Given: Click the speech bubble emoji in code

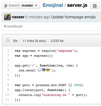Looking at the screenshot, I should coord(40,70).
